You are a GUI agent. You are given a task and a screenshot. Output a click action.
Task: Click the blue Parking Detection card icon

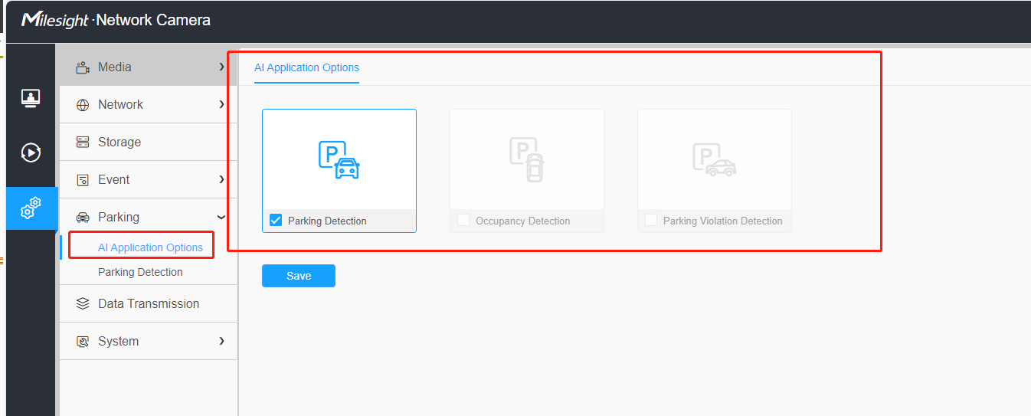coord(339,159)
